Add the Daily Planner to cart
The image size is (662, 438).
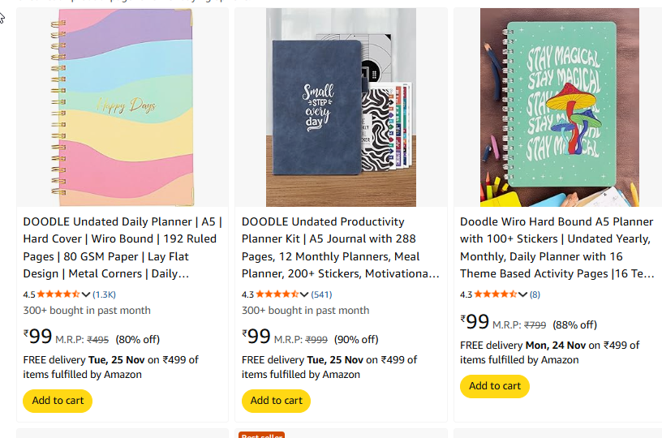(x=58, y=401)
